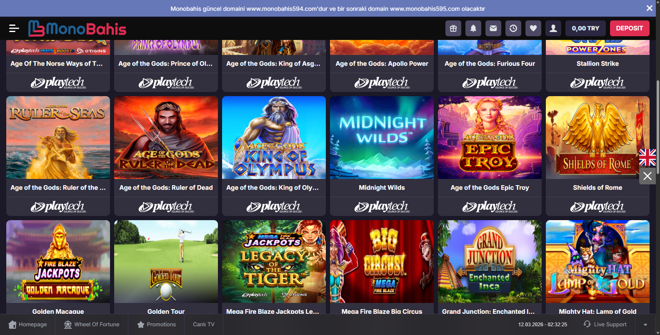Close the floating language widget
Viewport: 660px width, 335px height.
(x=647, y=176)
